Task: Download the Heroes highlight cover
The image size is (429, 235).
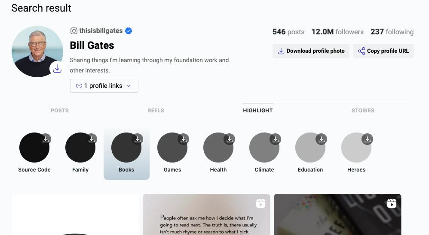Action: point(368,139)
